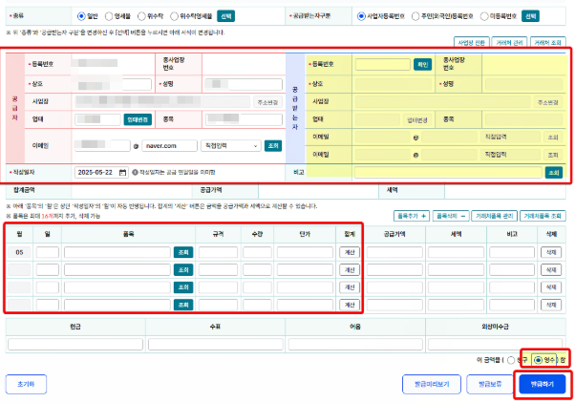This screenshot has width=575, height=403.
Task: Click the 발급미리보기 button
Action: tap(432, 384)
